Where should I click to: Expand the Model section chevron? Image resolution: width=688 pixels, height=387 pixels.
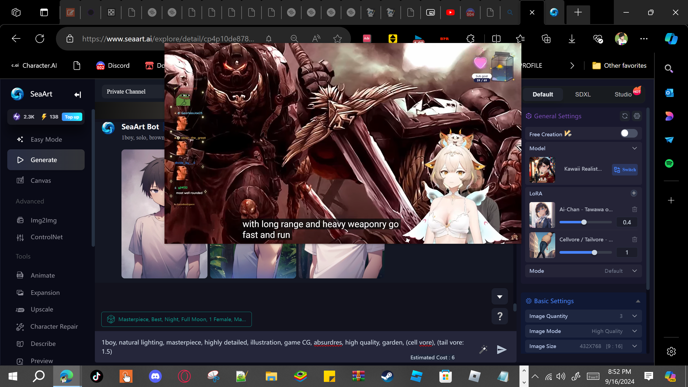click(x=635, y=148)
